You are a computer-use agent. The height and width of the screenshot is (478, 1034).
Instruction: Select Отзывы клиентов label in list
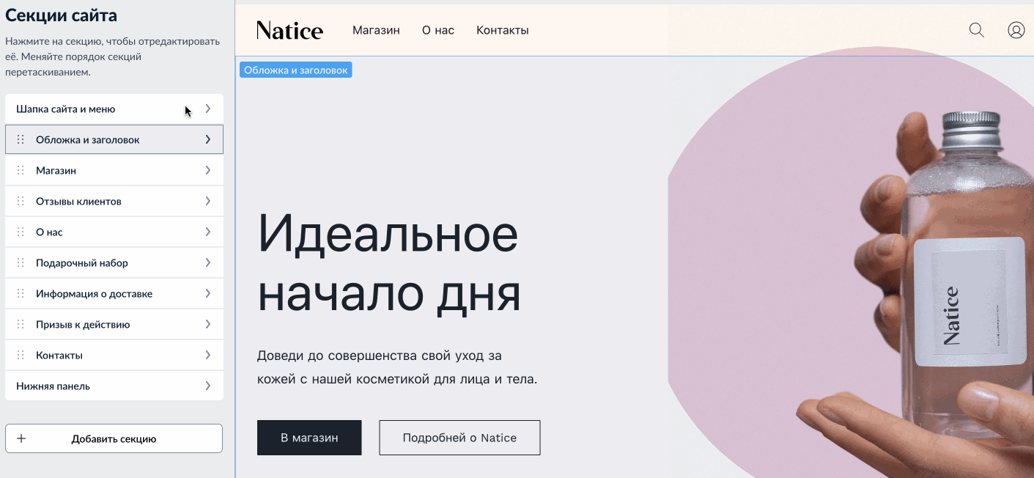(78, 202)
